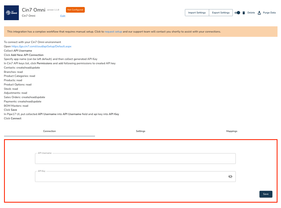Click the 'Stock: read' line
Screen dimensions: 281x208
[x=11, y=89]
